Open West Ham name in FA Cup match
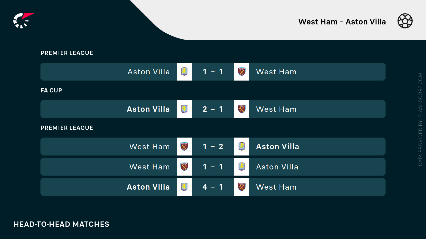 [276, 109]
